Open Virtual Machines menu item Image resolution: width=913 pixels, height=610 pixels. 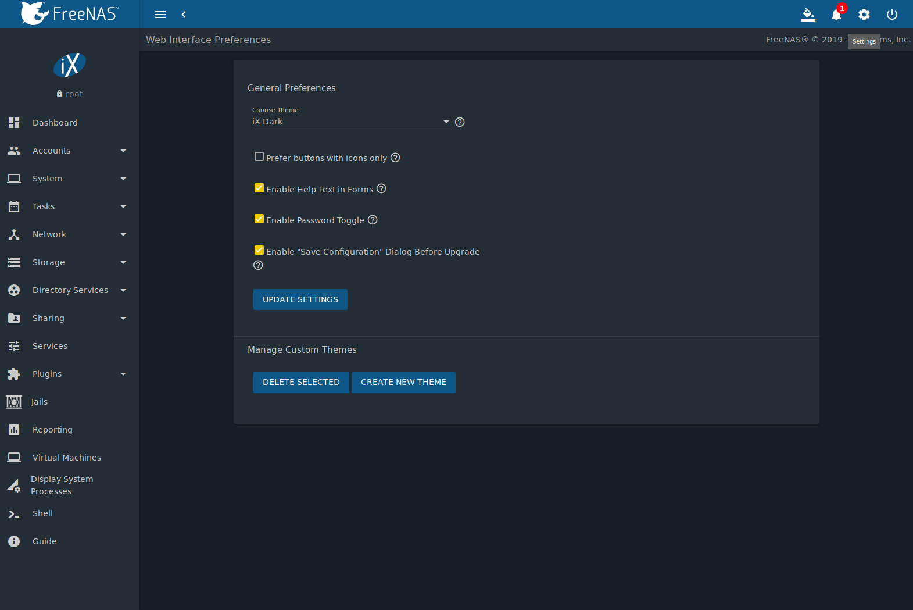70,458
